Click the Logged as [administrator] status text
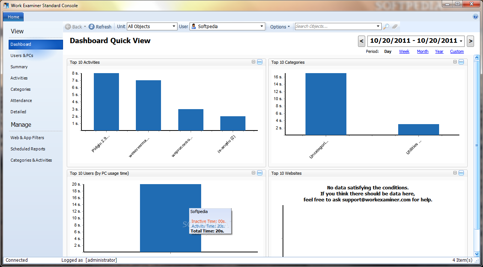Viewport: 483px width, 267px height. (x=89, y=260)
